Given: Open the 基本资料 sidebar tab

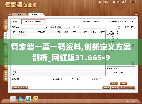Looking at the screenshot, I should [6, 25].
